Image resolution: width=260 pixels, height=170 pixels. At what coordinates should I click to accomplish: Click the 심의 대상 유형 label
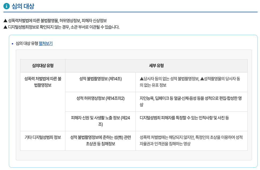27,43
